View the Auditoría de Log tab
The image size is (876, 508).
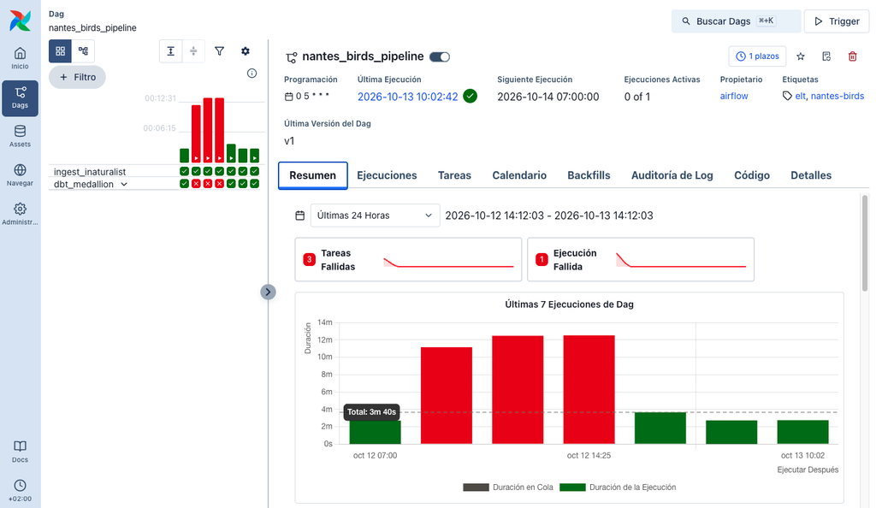click(672, 175)
